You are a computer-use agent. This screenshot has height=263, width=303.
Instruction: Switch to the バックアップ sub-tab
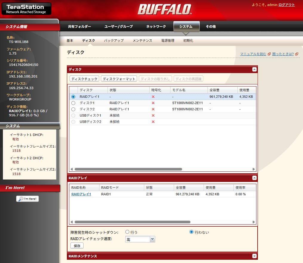[x=114, y=41]
